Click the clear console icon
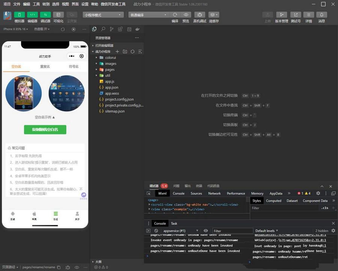 click(x=156, y=231)
